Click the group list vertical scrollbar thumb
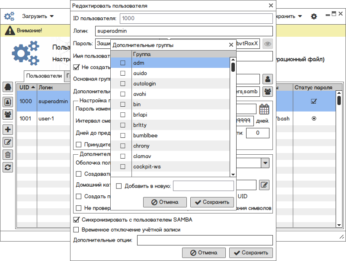This screenshot has width=346, height=261. 233,67
